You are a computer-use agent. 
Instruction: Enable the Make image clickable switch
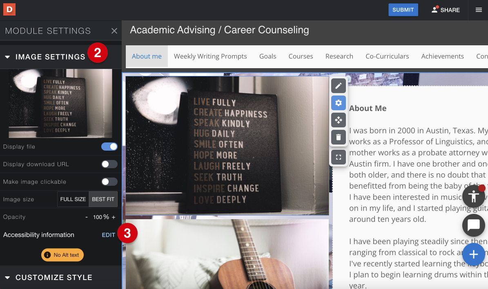(x=109, y=182)
